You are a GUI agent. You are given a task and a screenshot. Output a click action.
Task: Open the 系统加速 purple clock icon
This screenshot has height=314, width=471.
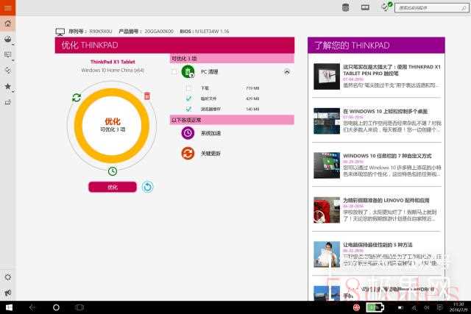(188, 133)
